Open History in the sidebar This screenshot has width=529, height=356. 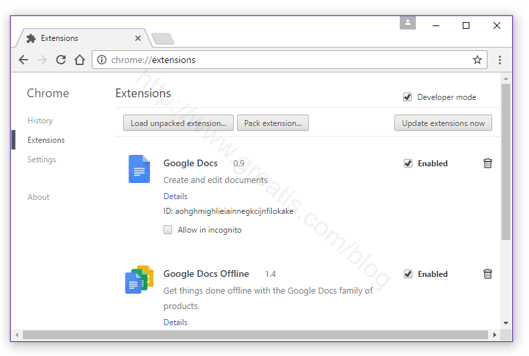40,121
